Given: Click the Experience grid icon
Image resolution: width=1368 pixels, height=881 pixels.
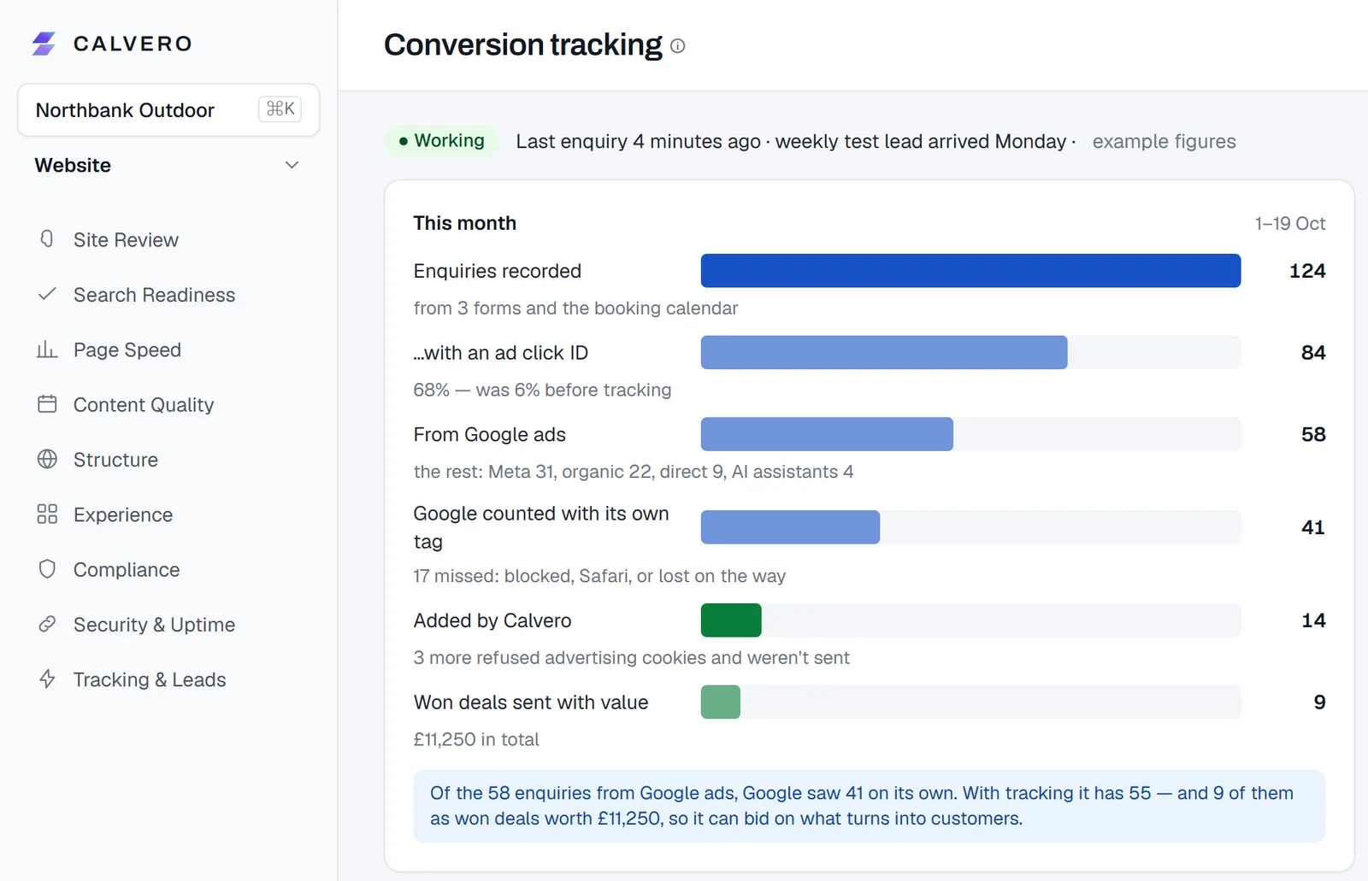Looking at the screenshot, I should 47,514.
